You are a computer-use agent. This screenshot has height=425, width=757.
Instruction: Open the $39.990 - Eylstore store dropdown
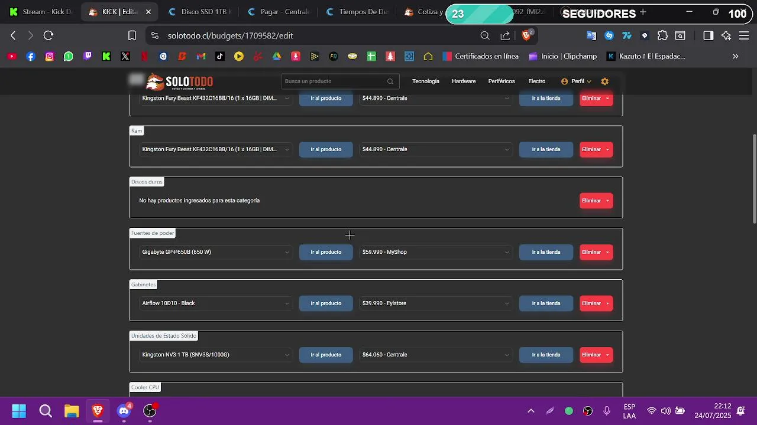[x=435, y=303]
